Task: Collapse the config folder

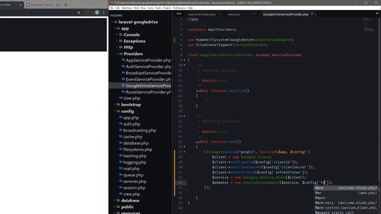Action: pos(115,111)
